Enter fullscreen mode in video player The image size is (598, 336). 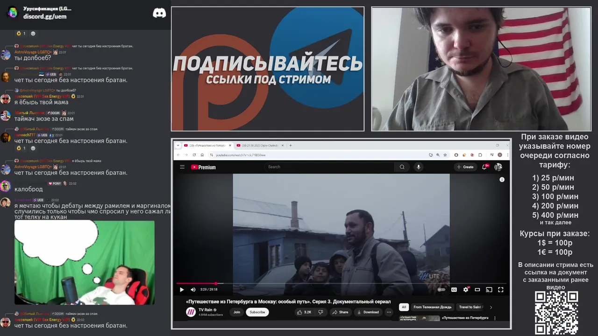tap(500, 290)
